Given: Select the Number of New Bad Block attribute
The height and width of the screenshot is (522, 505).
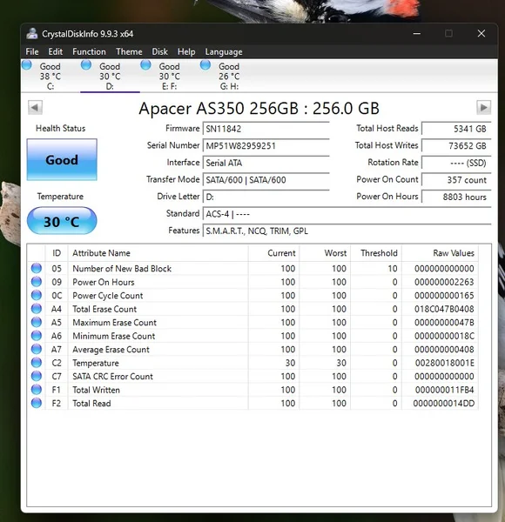Looking at the screenshot, I should coord(122,269).
